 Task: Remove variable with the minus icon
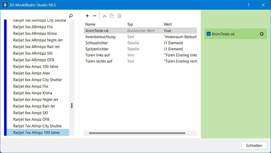[95, 16]
